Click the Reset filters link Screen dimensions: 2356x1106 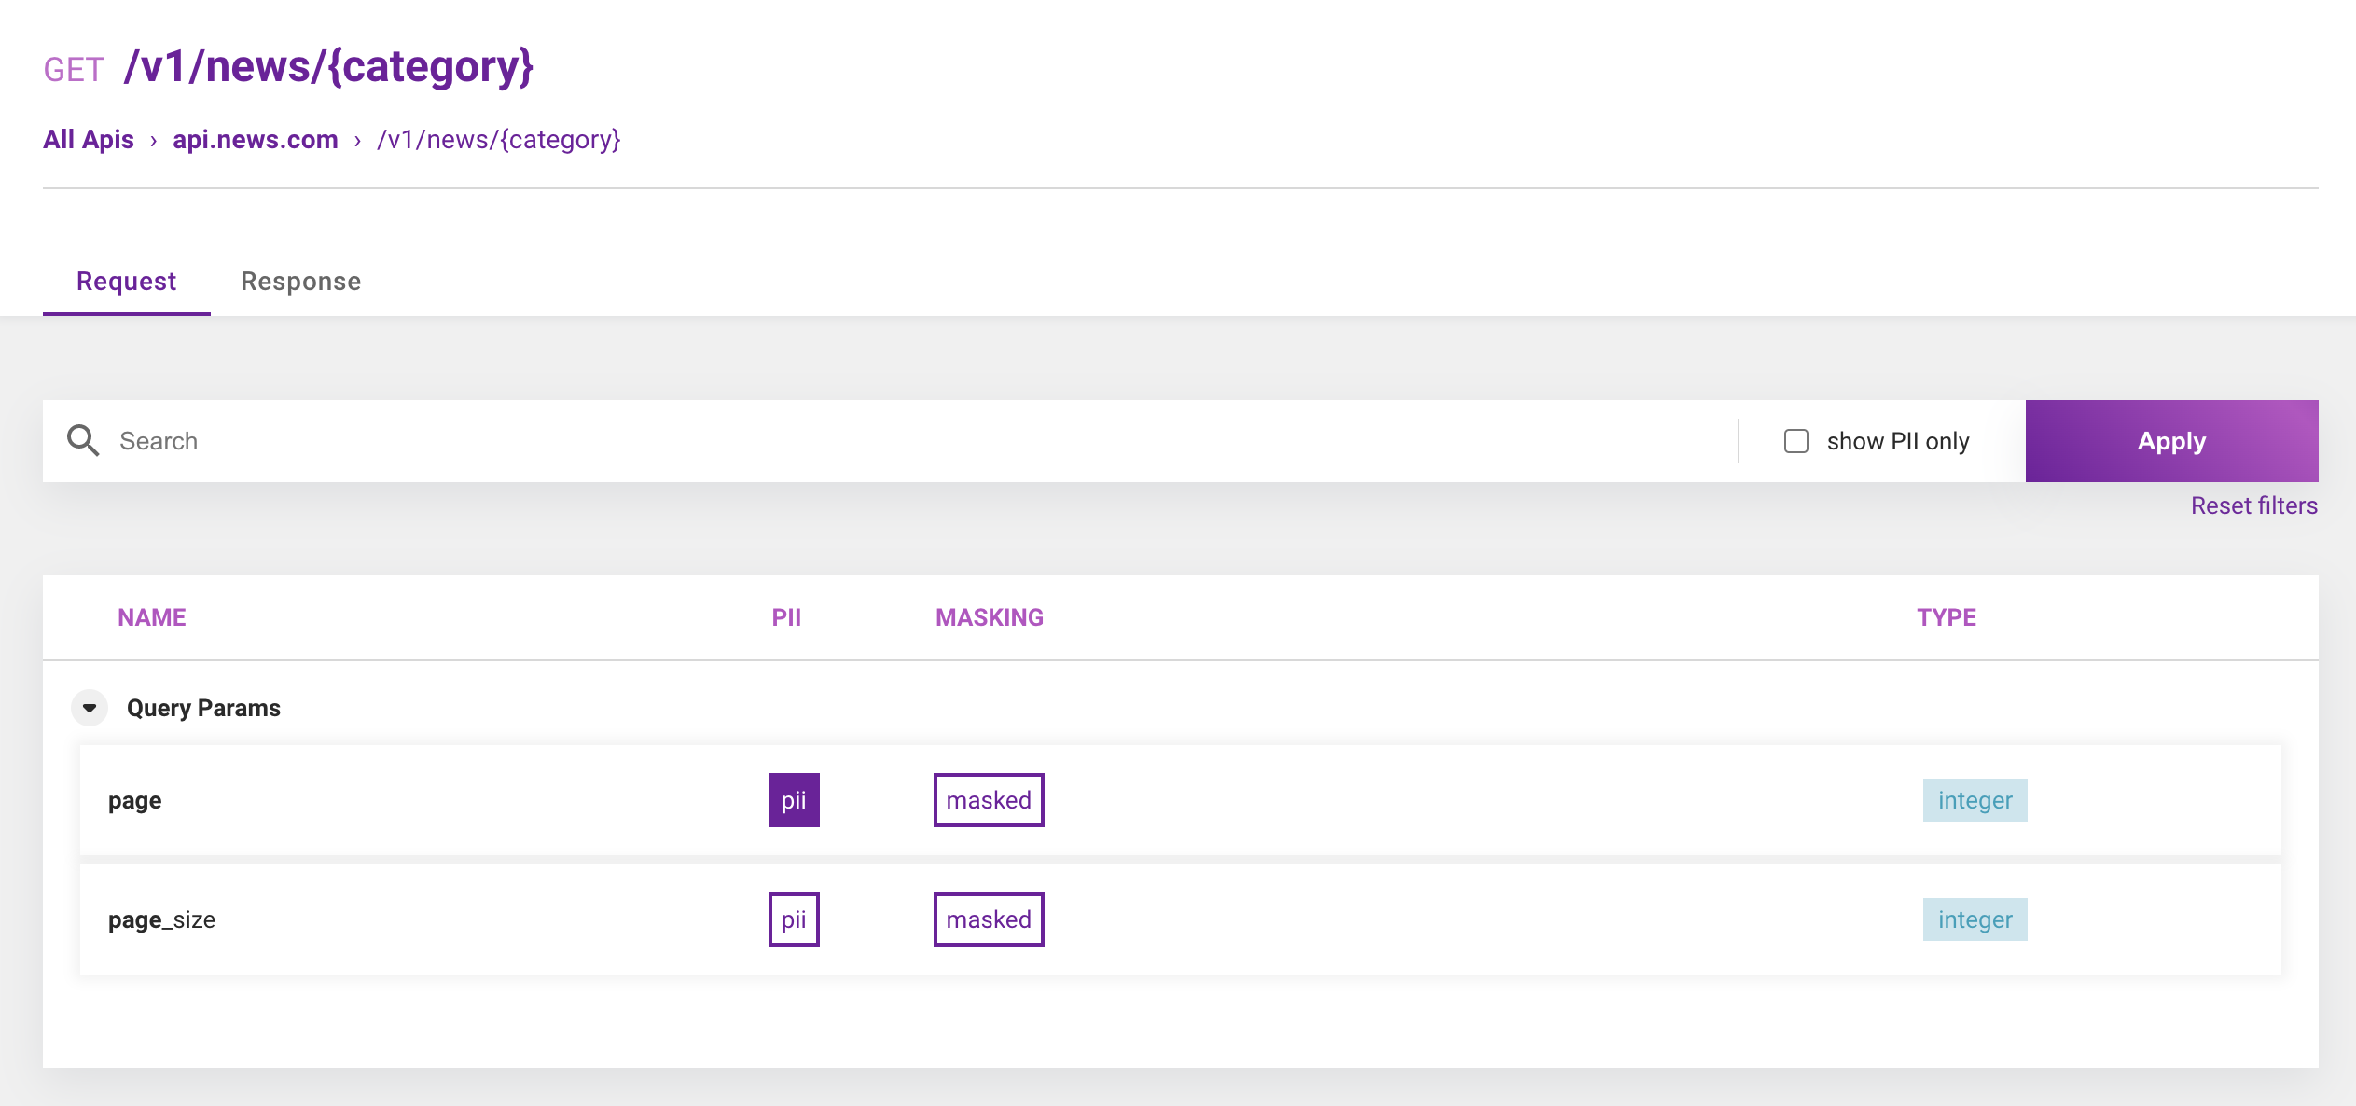pyautogui.click(x=2253, y=505)
